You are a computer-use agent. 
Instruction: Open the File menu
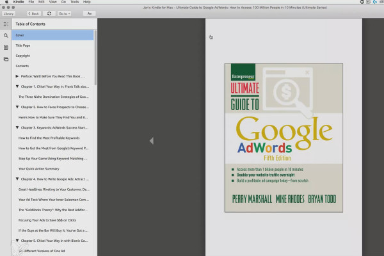coord(31,2)
